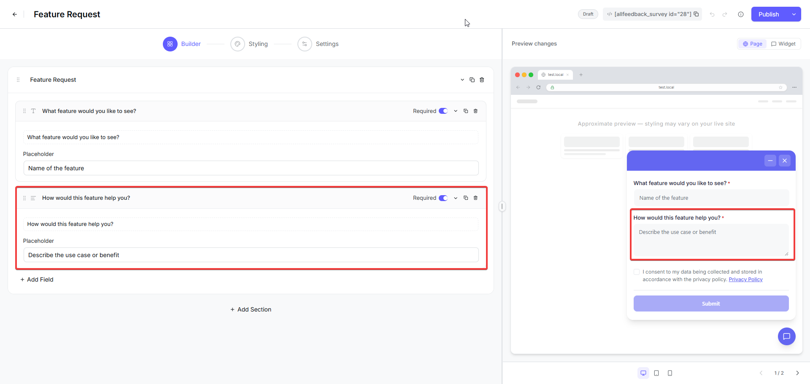810x384 pixels.
Task: Click the paragraph text type icon
Action: pos(33,198)
